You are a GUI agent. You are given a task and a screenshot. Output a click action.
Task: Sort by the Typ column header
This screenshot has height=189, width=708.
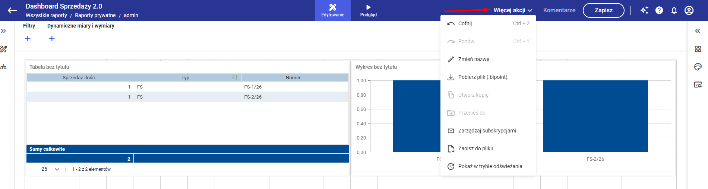[x=186, y=77]
